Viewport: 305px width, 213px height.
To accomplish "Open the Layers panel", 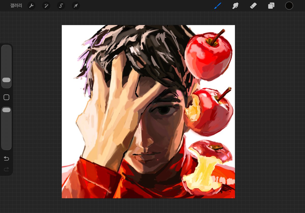I will click(271, 6).
